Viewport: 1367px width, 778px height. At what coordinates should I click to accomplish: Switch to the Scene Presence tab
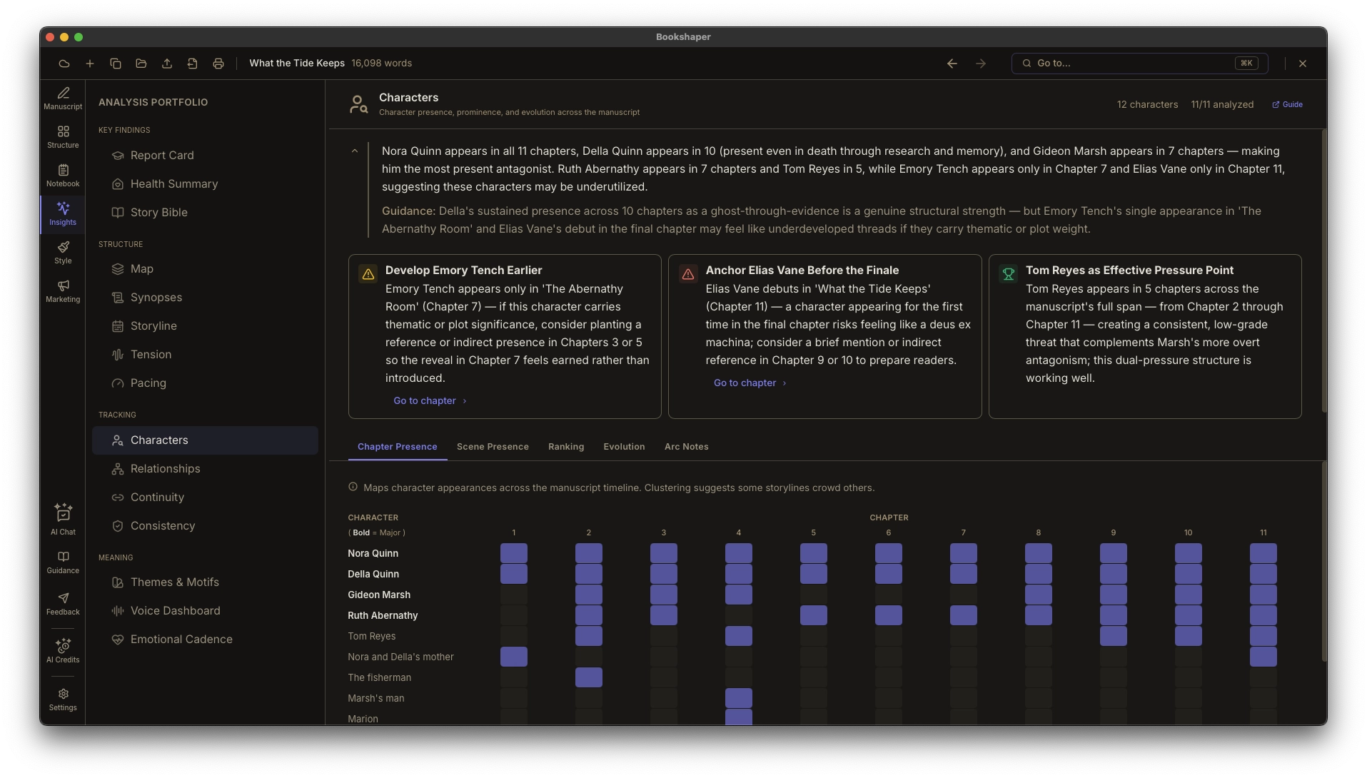coord(493,447)
